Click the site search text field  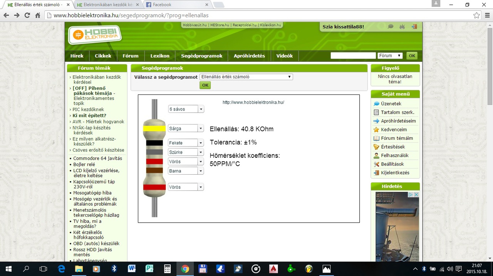pyautogui.click(x=353, y=56)
